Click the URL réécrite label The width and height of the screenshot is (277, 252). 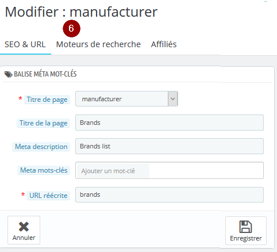point(48,196)
